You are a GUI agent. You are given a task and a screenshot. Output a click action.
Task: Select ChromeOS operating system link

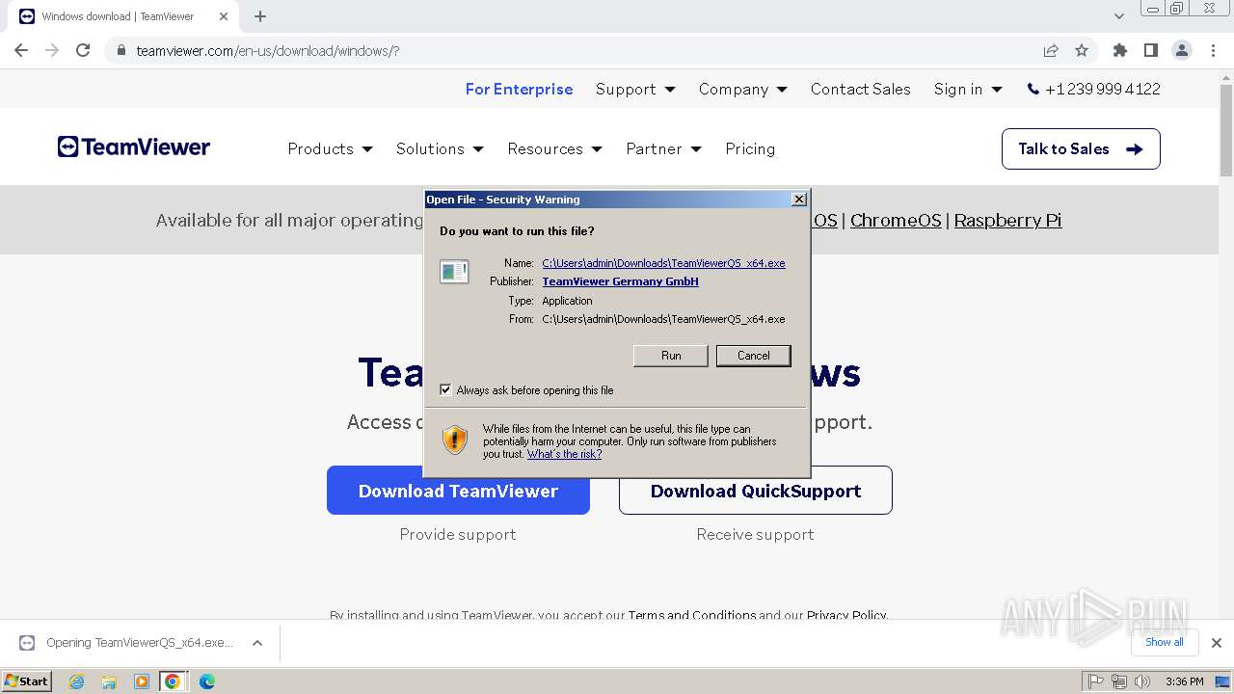[896, 220]
